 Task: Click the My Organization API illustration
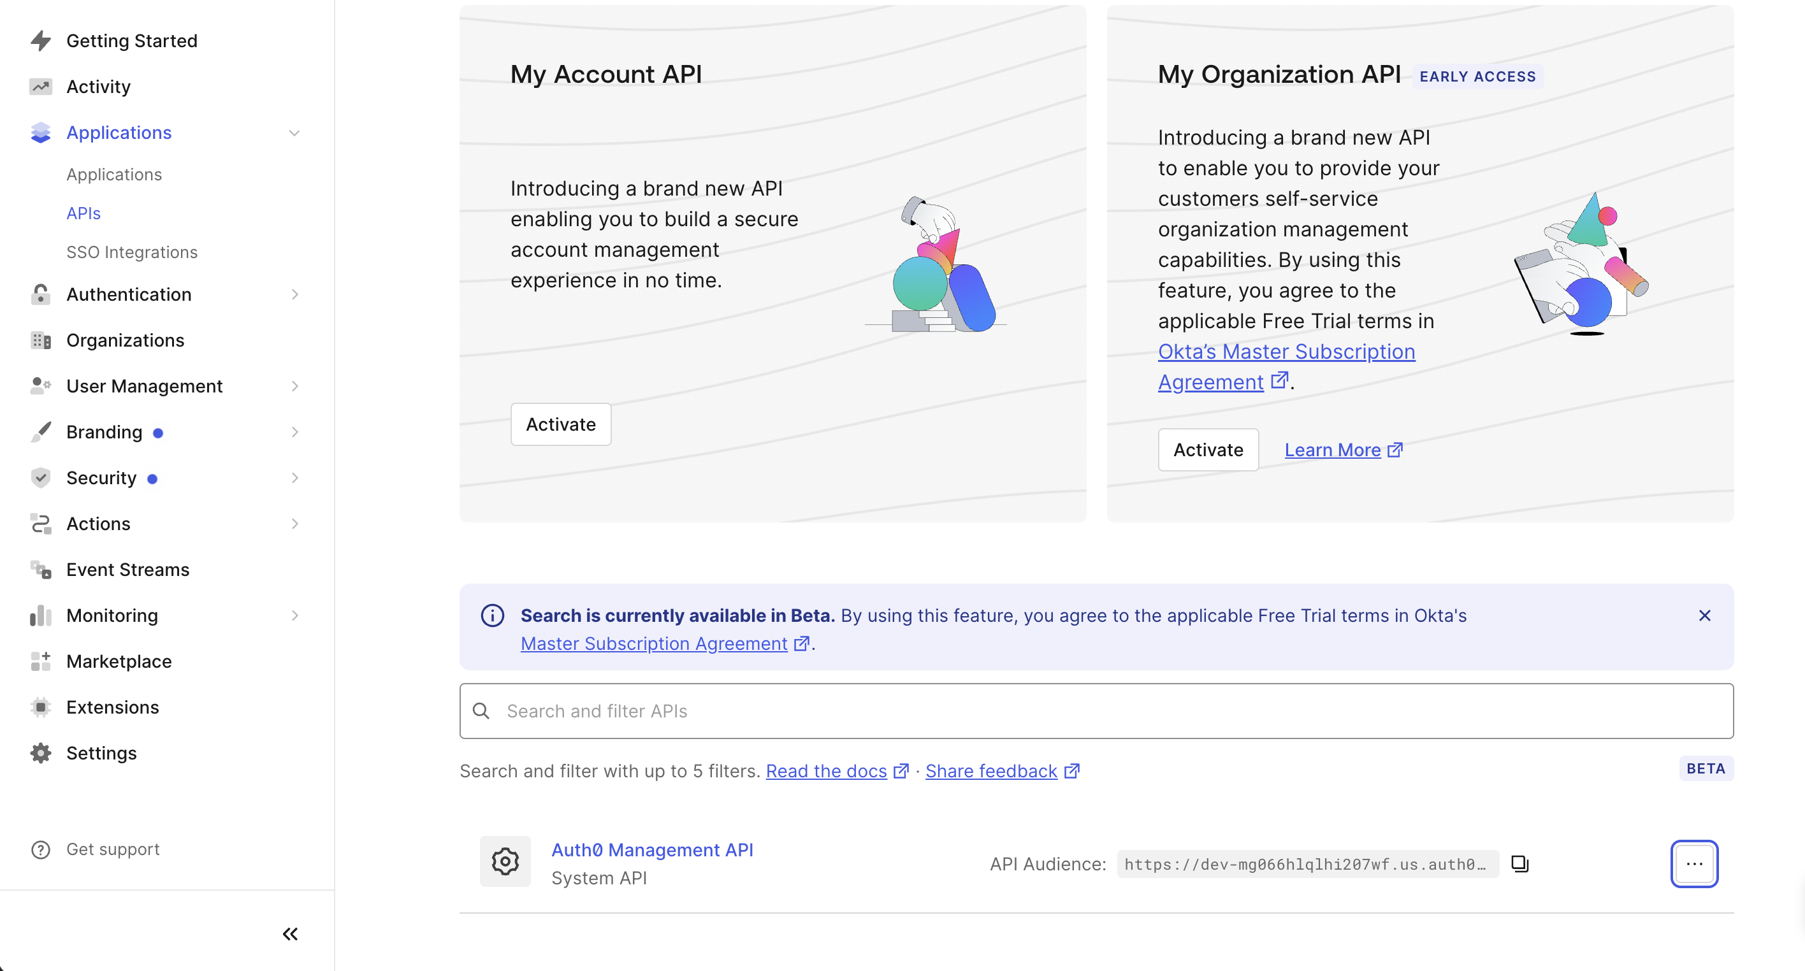[x=1582, y=265]
